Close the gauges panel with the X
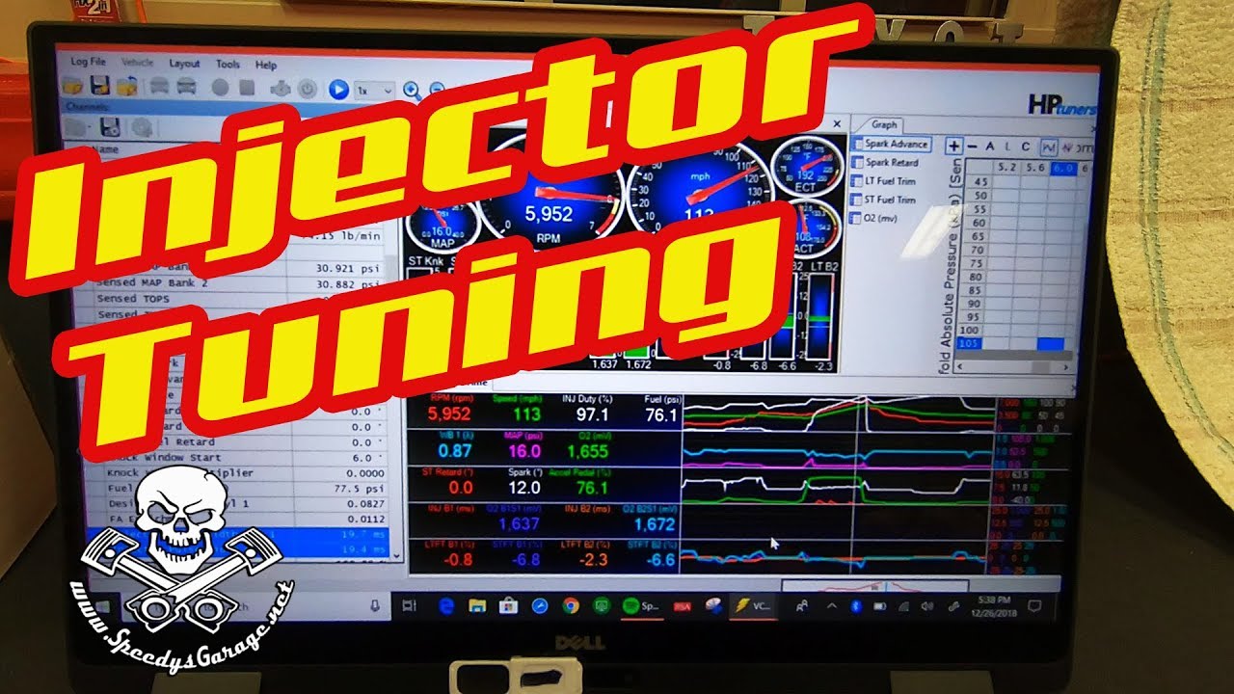 [x=837, y=124]
